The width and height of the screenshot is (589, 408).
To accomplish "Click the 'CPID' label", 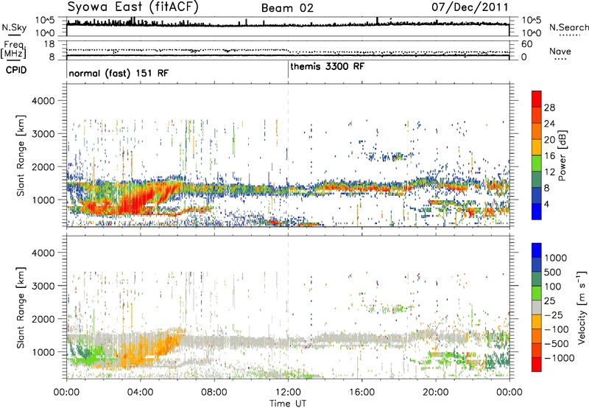I will tap(16, 70).
